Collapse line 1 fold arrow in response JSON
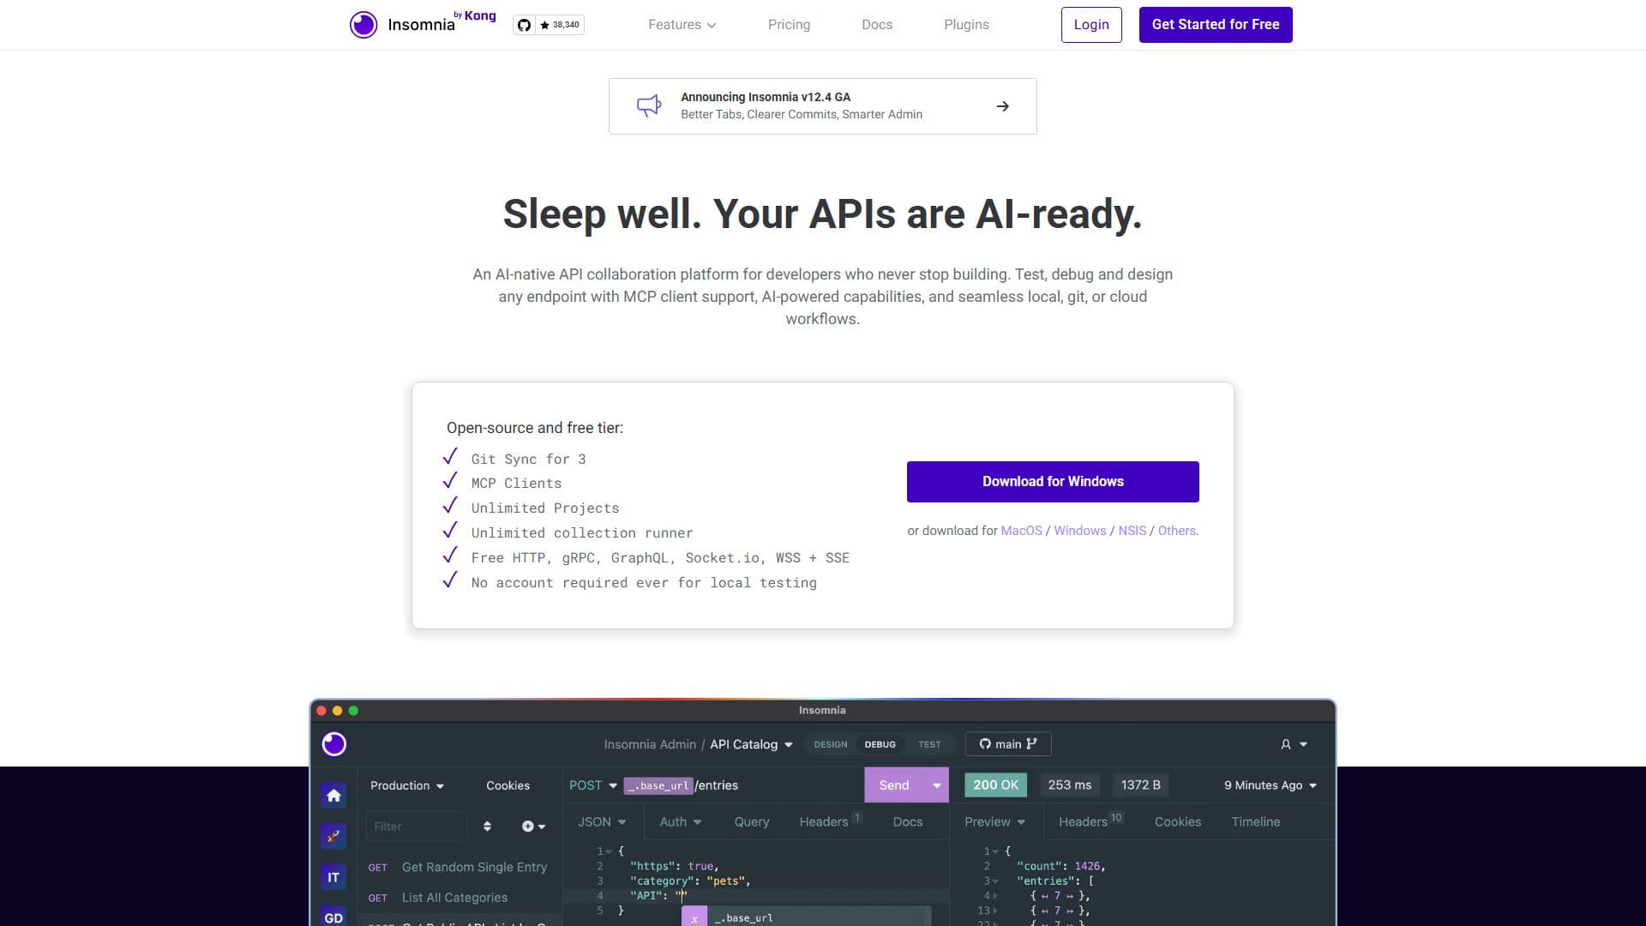The image size is (1646, 926). coord(995,851)
